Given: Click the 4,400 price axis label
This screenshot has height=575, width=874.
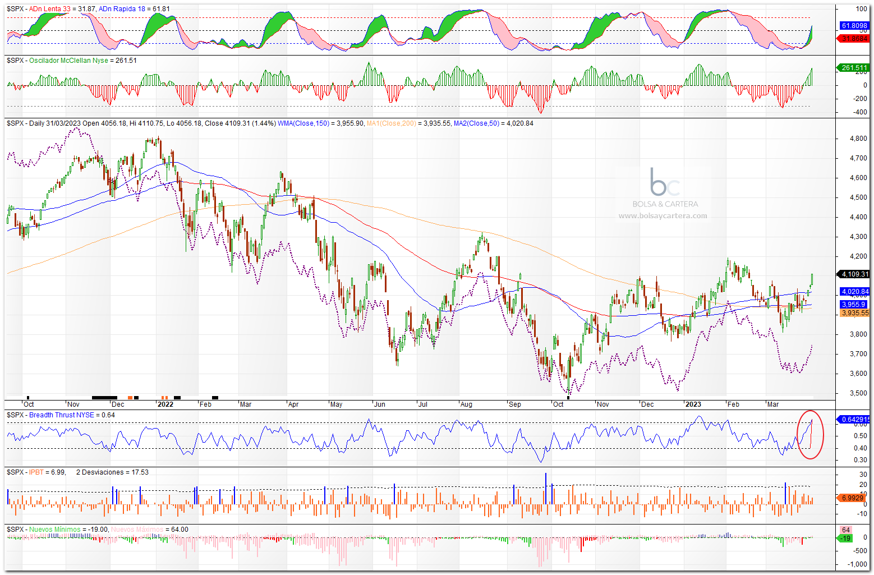Looking at the screenshot, I should coord(858,217).
